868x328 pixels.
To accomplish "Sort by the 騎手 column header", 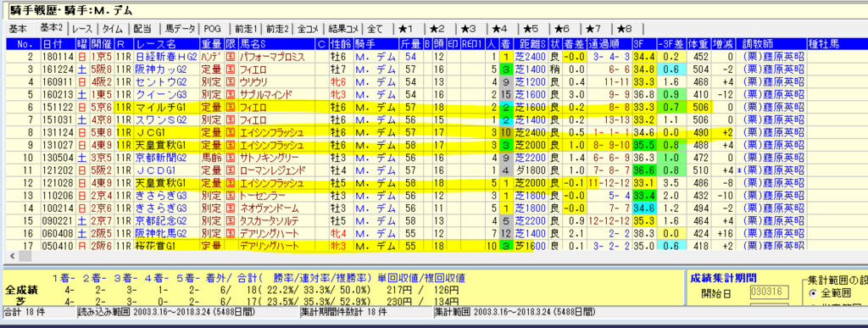I will tap(376, 44).
